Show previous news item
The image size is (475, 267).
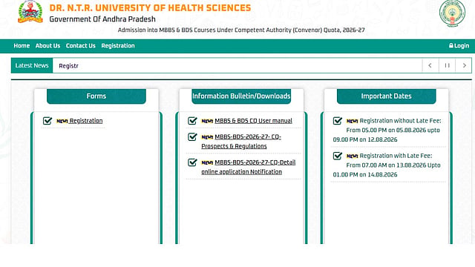(x=430, y=65)
